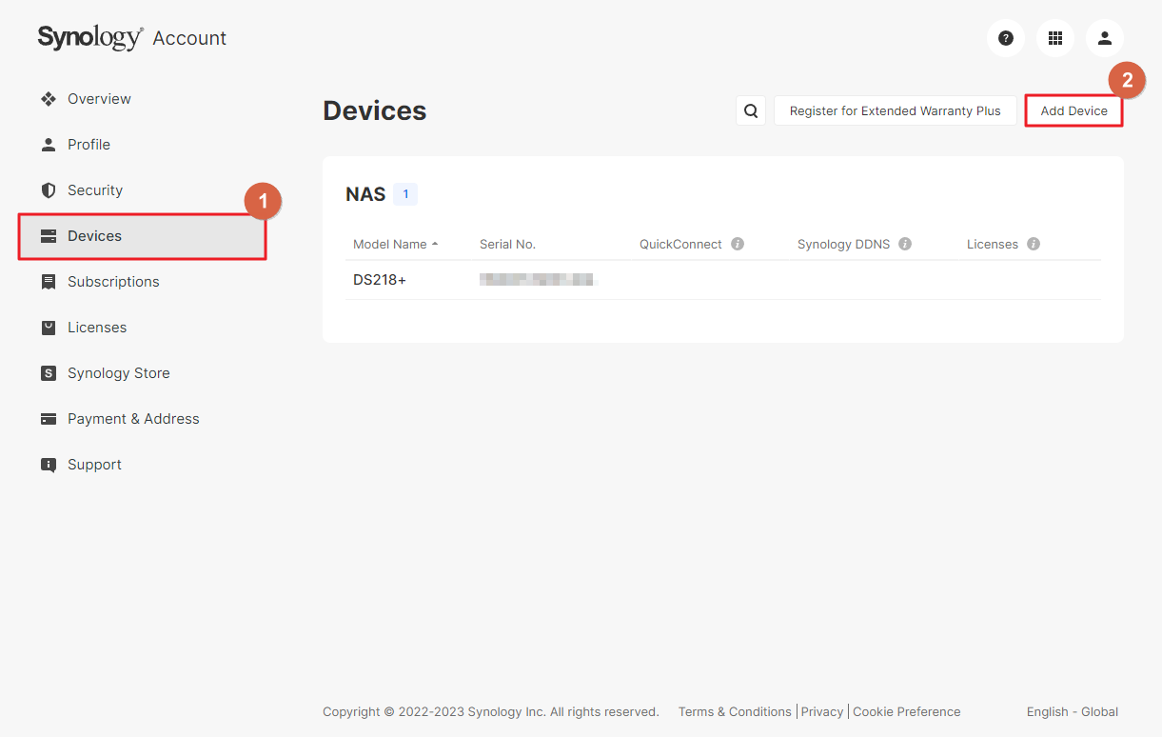Click the QuickConnect column header
Screen dimensions: 1162x737
(x=680, y=244)
